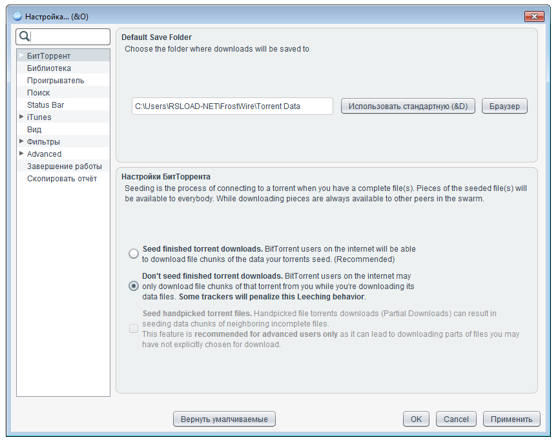Click the Браузер button

[x=504, y=106]
